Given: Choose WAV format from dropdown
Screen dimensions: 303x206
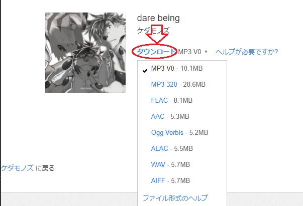Looking at the screenshot, I should [x=158, y=164].
